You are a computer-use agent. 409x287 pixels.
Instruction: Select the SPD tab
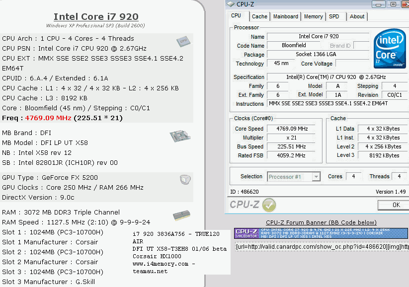pos(334,16)
